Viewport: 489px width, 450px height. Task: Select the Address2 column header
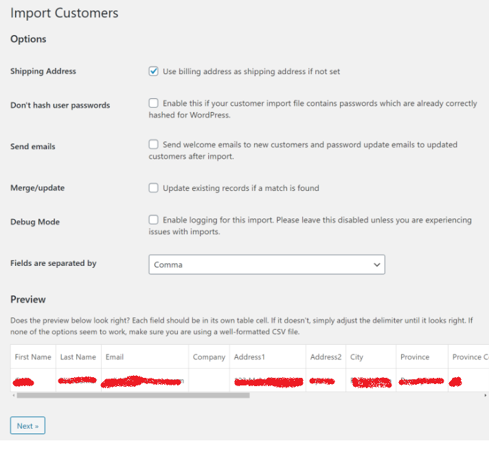tap(326, 357)
